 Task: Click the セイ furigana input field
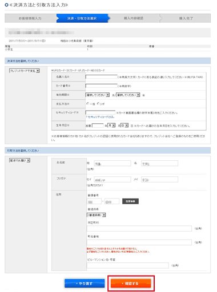point(112,180)
